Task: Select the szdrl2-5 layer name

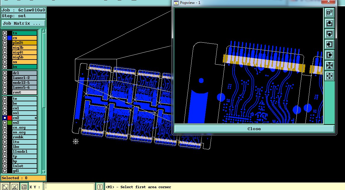Action: coord(25,83)
